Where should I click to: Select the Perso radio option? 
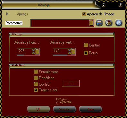coord(86,53)
